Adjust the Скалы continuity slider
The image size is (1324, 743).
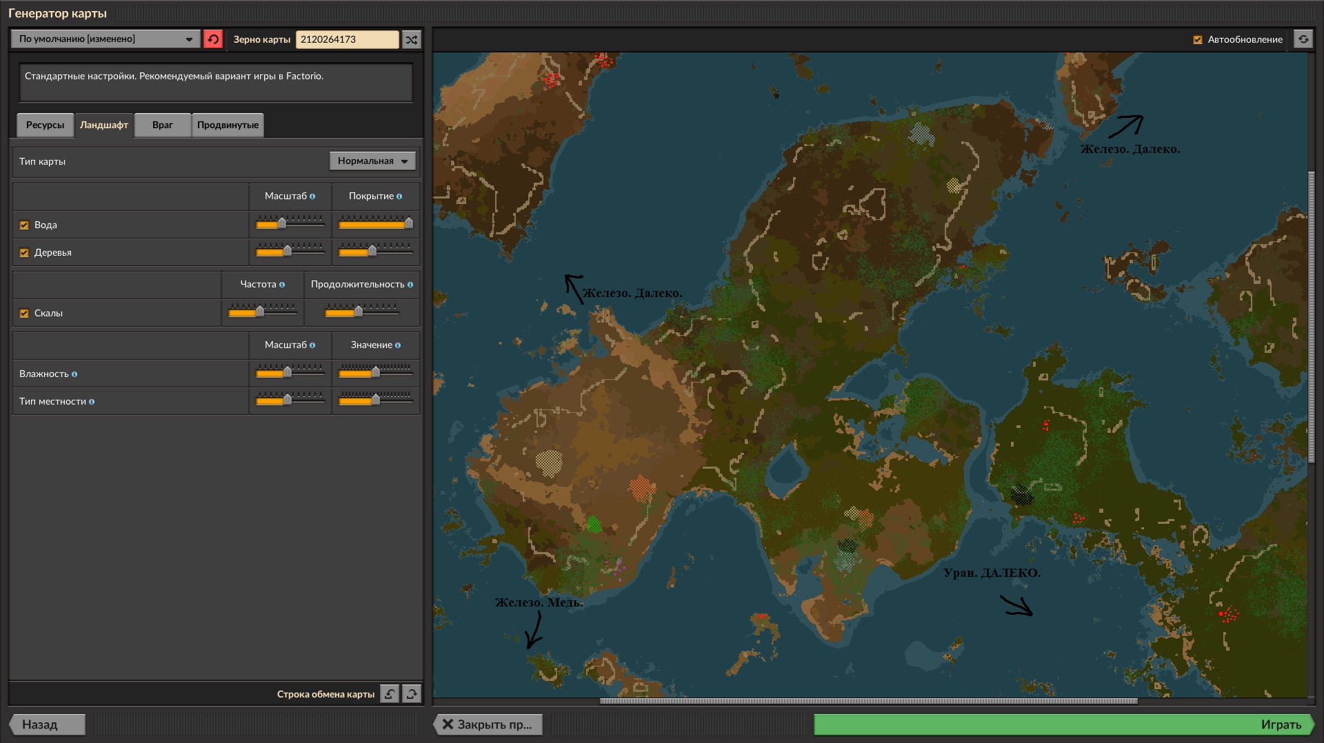(x=362, y=312)
